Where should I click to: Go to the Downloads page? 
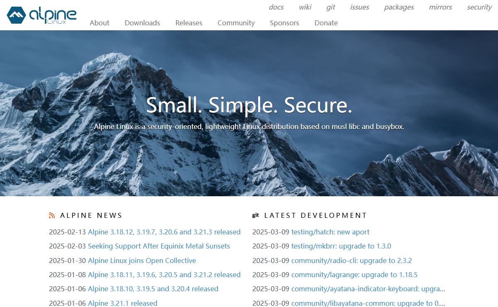(x=142, y=23)
